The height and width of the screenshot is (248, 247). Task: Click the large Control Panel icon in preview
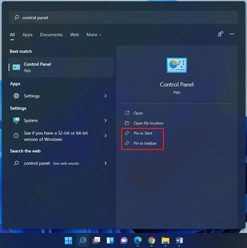click(177, 65)
